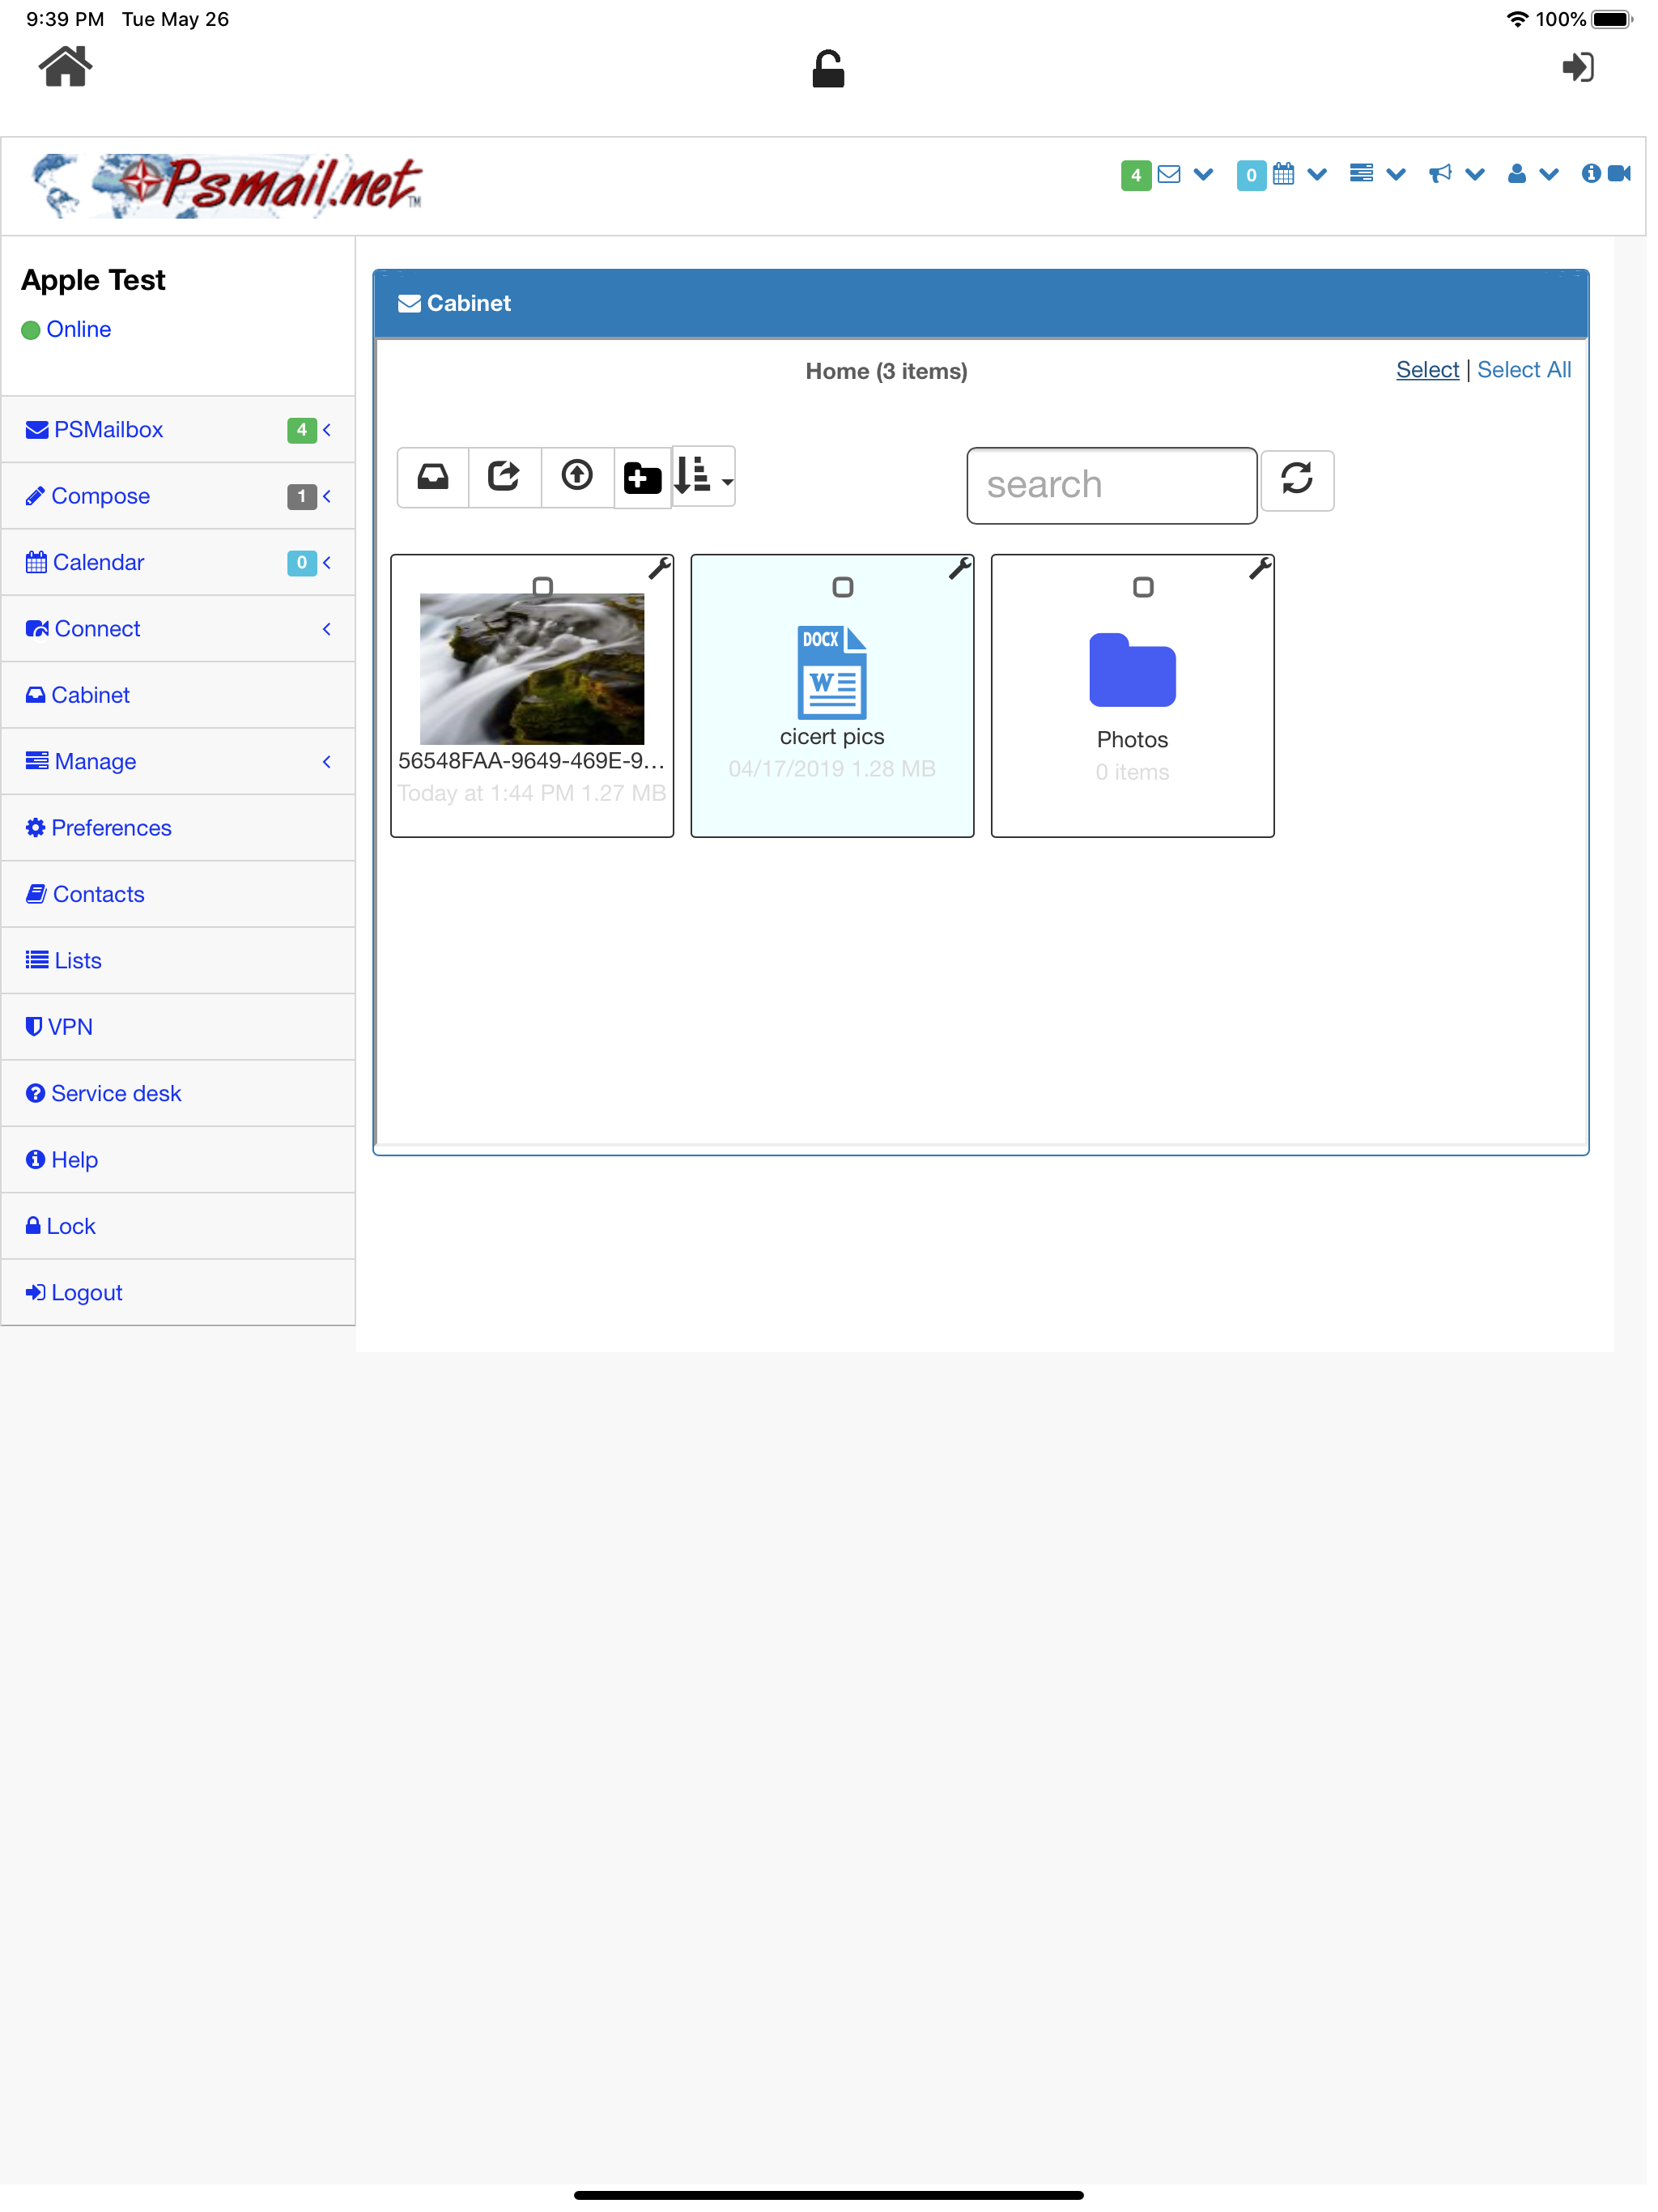Tap the home icon in the top bar
Viewport: 1658px width, 2212px height.
point(65,67)
